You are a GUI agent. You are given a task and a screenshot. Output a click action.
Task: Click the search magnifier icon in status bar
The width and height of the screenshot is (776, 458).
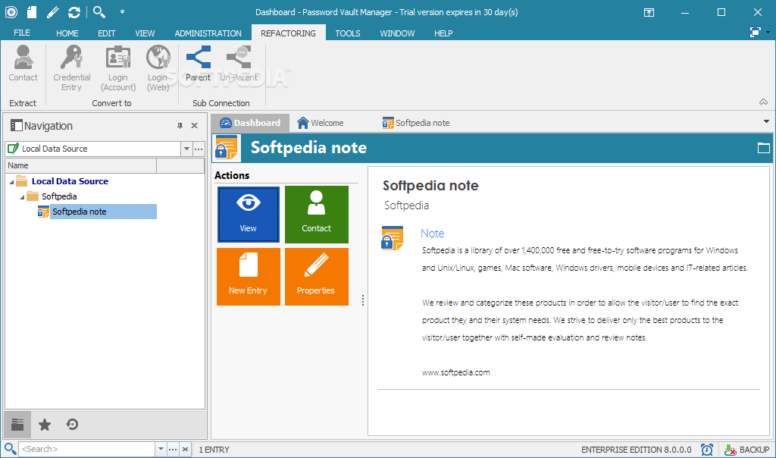10,449
